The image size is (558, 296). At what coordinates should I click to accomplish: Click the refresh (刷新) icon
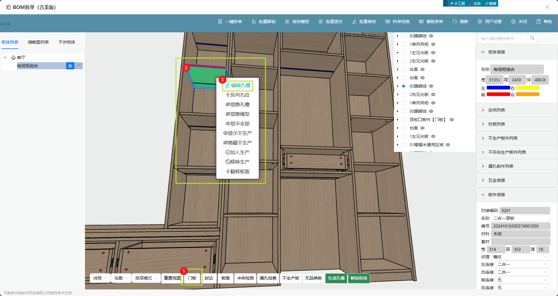click(455, 22)
